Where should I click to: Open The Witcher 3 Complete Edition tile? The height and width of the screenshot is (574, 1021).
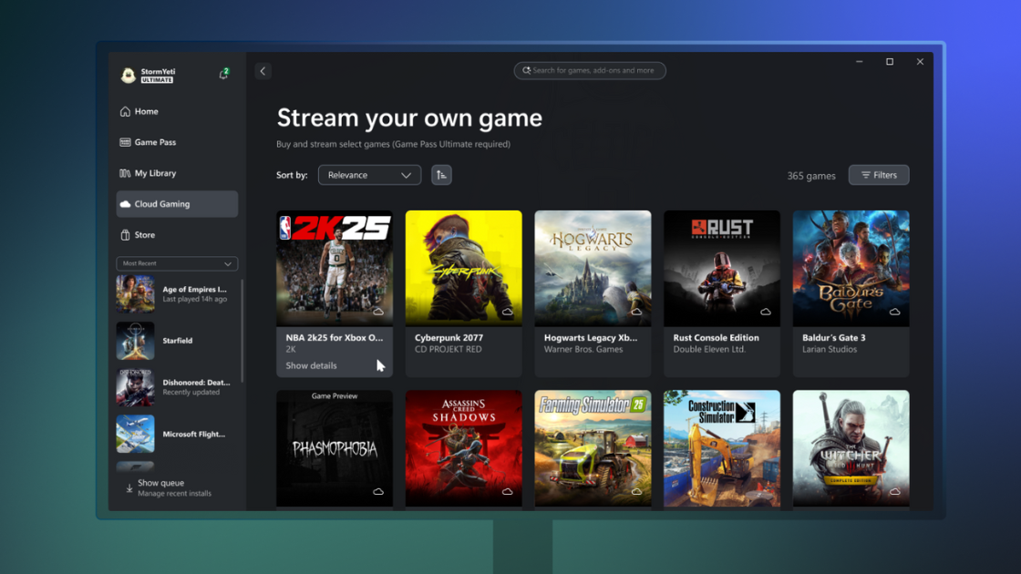pos(851,448)
